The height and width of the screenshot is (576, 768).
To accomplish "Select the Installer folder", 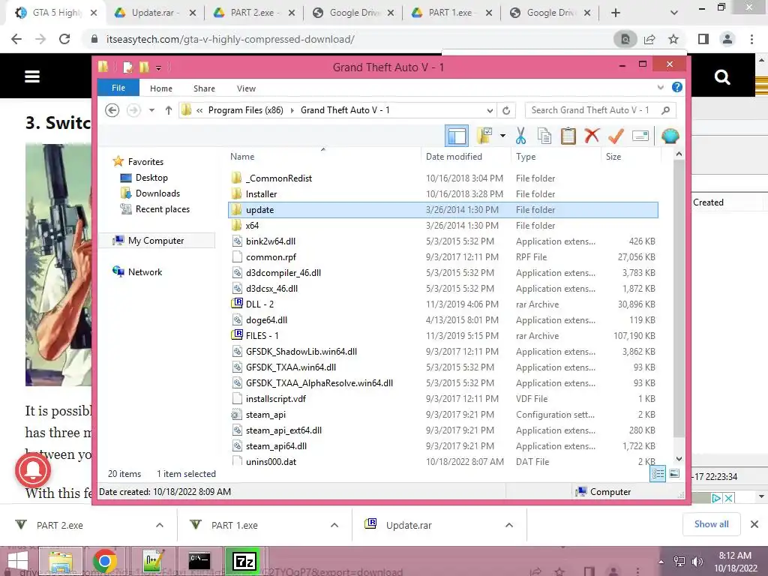I will point(261,194).
